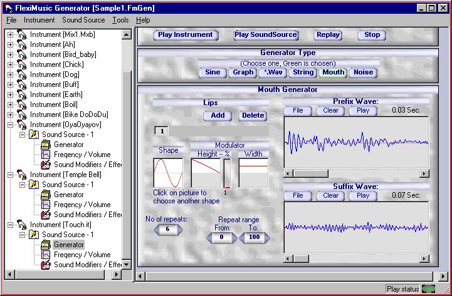
Task: Load a Prefix Wave file
Action: (298, 111)
